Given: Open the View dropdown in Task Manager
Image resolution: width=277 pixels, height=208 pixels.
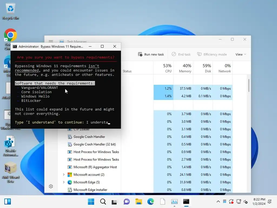Looking at the screenshot, I should (240, 54).
